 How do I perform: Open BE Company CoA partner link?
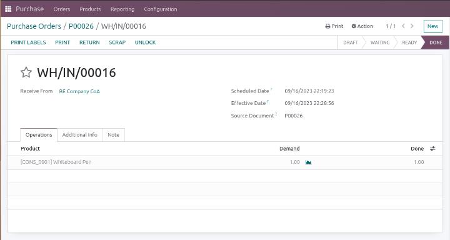[79, 91]
